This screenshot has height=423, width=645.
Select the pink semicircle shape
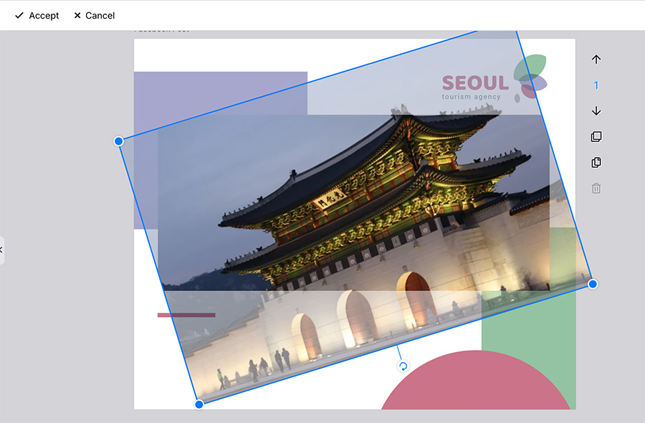point(476,381)
